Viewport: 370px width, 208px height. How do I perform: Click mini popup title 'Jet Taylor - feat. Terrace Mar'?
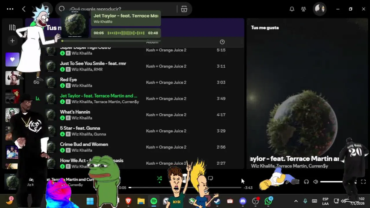[x=126, y=16]
